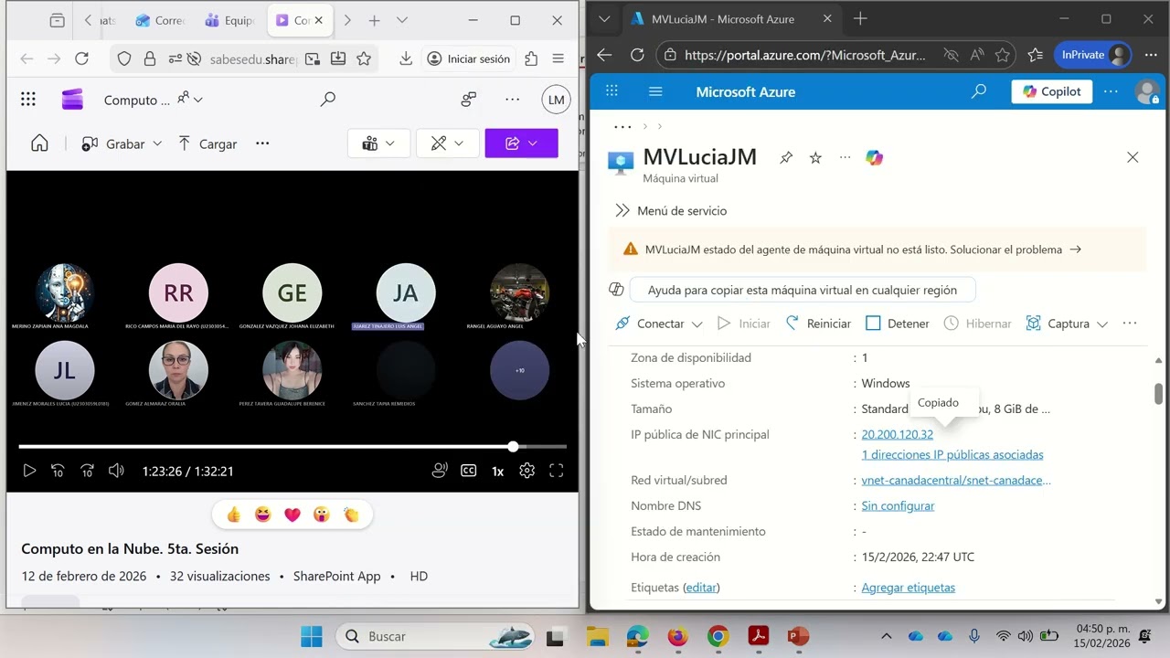Bookmark the SharePoint page with star
1170x658 pixels.
364,58
